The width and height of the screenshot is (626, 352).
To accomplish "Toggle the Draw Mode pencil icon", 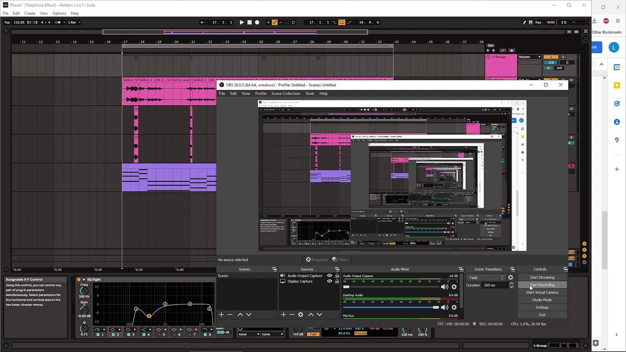I will 525,22.
